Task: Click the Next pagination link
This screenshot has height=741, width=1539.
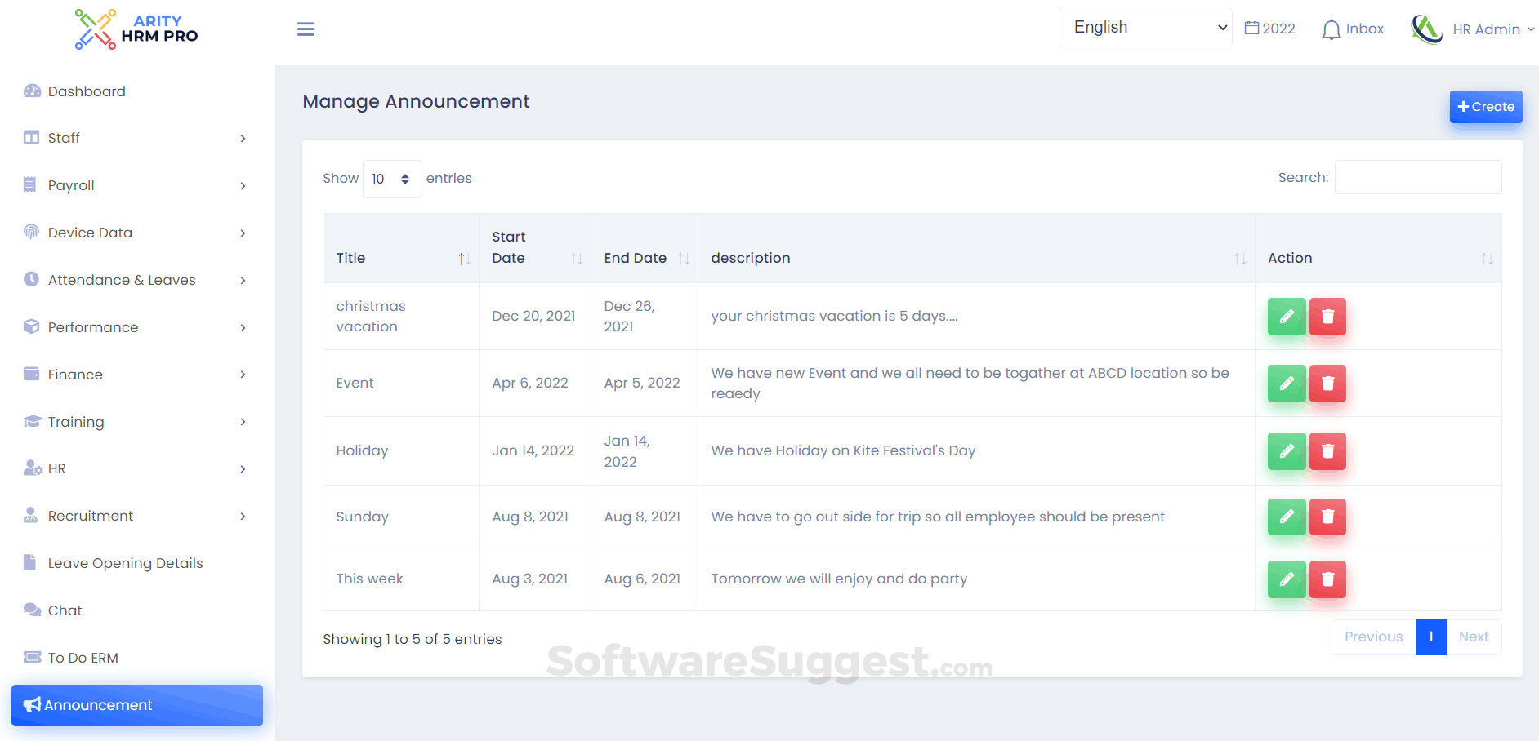Action: tap(1474, 637)
